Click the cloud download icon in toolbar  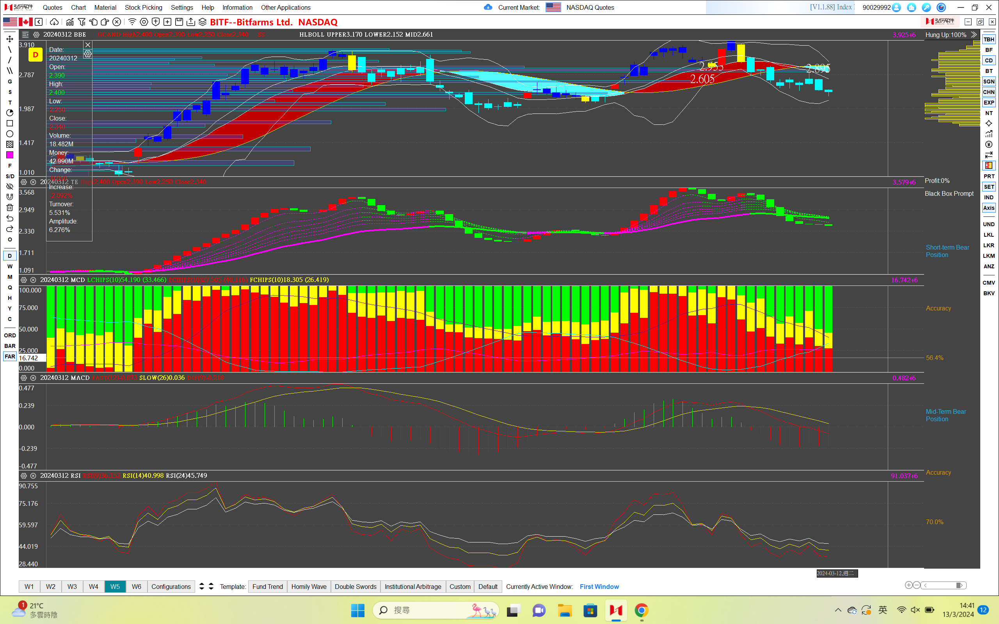(54, 22)
